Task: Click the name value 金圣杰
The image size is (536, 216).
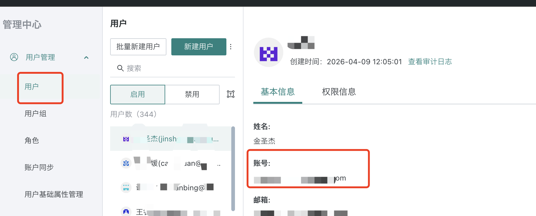Action: tap(264, 141)
